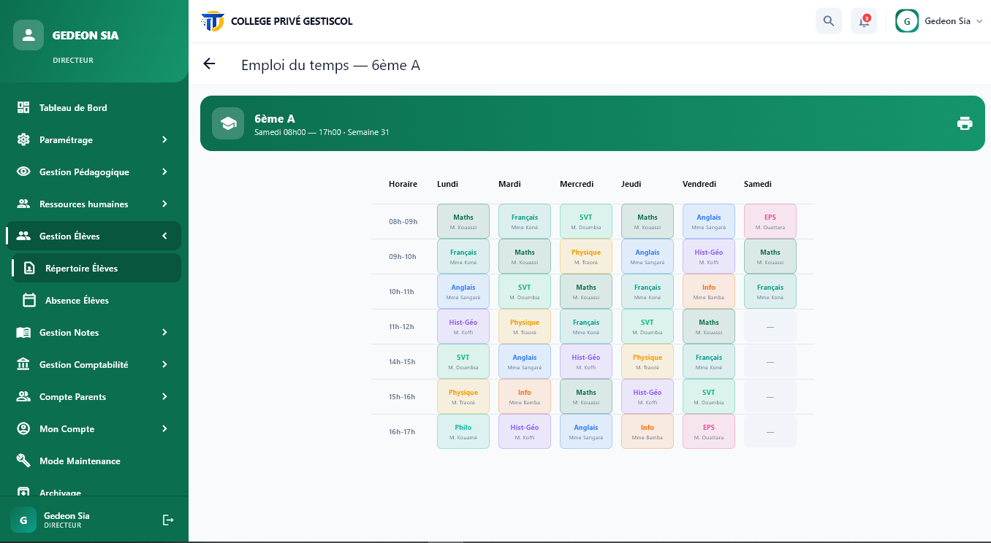Image resolution: width=991 pixels, height=543 pixels.
Task: Select Absence Élèves submenu item
Action: (96, 300)
